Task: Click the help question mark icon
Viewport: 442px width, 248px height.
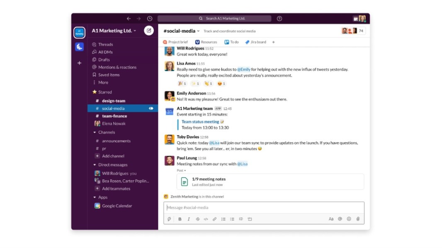Action: click(279, 19)
